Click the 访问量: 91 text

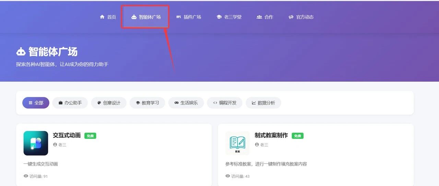[x=38, y=176]
